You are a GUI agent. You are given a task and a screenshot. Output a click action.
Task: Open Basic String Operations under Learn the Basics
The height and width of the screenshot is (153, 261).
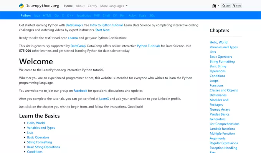click(x=43, y=147)
